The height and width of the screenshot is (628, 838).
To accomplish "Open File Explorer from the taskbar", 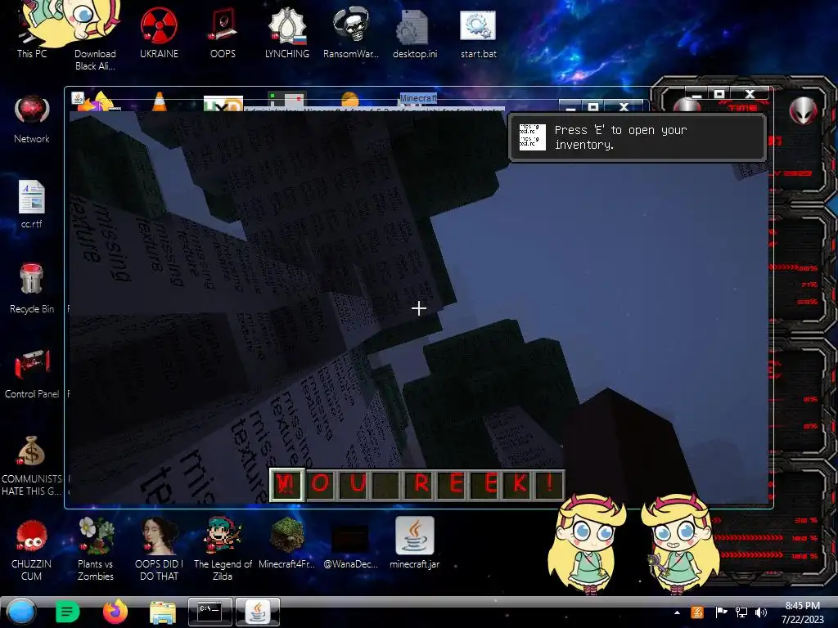I will point(163,612).
